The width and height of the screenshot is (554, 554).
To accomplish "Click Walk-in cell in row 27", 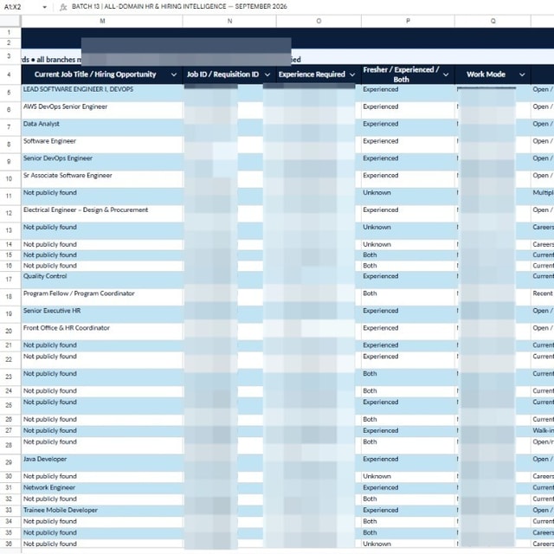I will pos(543,431).
